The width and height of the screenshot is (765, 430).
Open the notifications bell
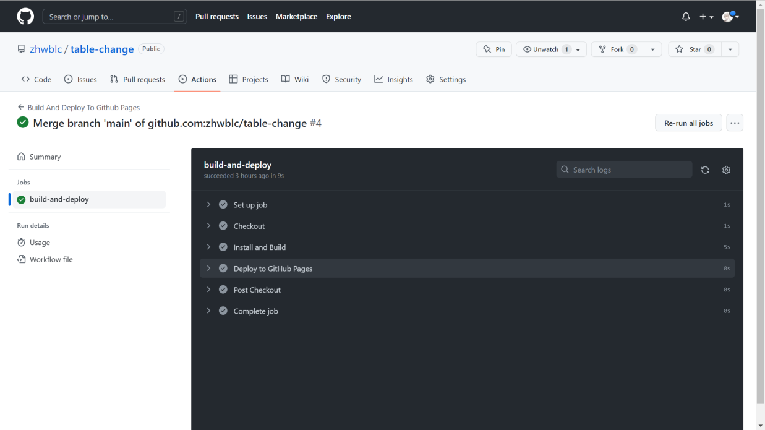(686, 17)
